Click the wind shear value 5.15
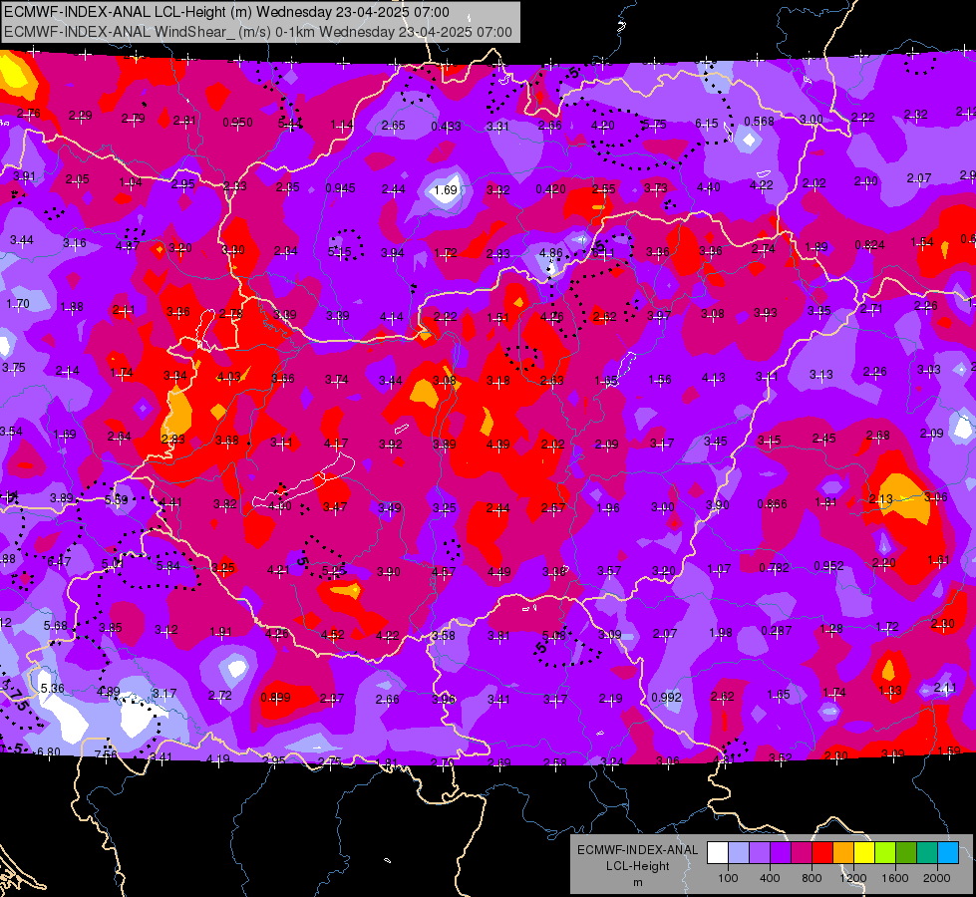Image resolution: width=976 pixels, height=897 pixels. pos(340,251)
